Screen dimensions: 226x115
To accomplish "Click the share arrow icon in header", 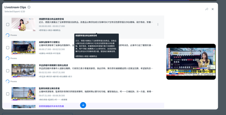I will (207, 9).
